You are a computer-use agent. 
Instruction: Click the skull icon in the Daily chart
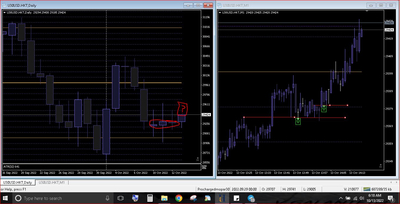[x=198, y=159]
